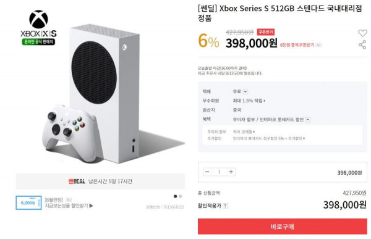
Task: Open 인터파크 롯데카드 청구할인 추가할인 link
Action: 269,138
